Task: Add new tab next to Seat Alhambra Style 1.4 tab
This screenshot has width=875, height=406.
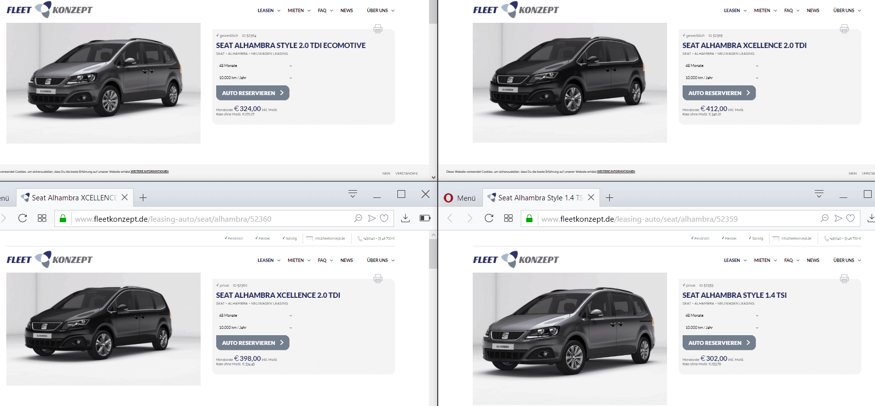Action: [x=610, y=197]
